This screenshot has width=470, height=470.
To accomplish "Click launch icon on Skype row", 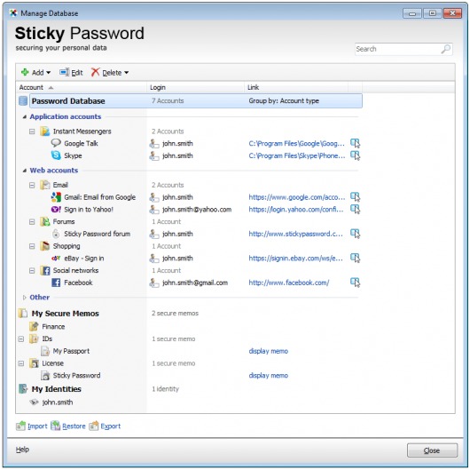I will 356,155.
